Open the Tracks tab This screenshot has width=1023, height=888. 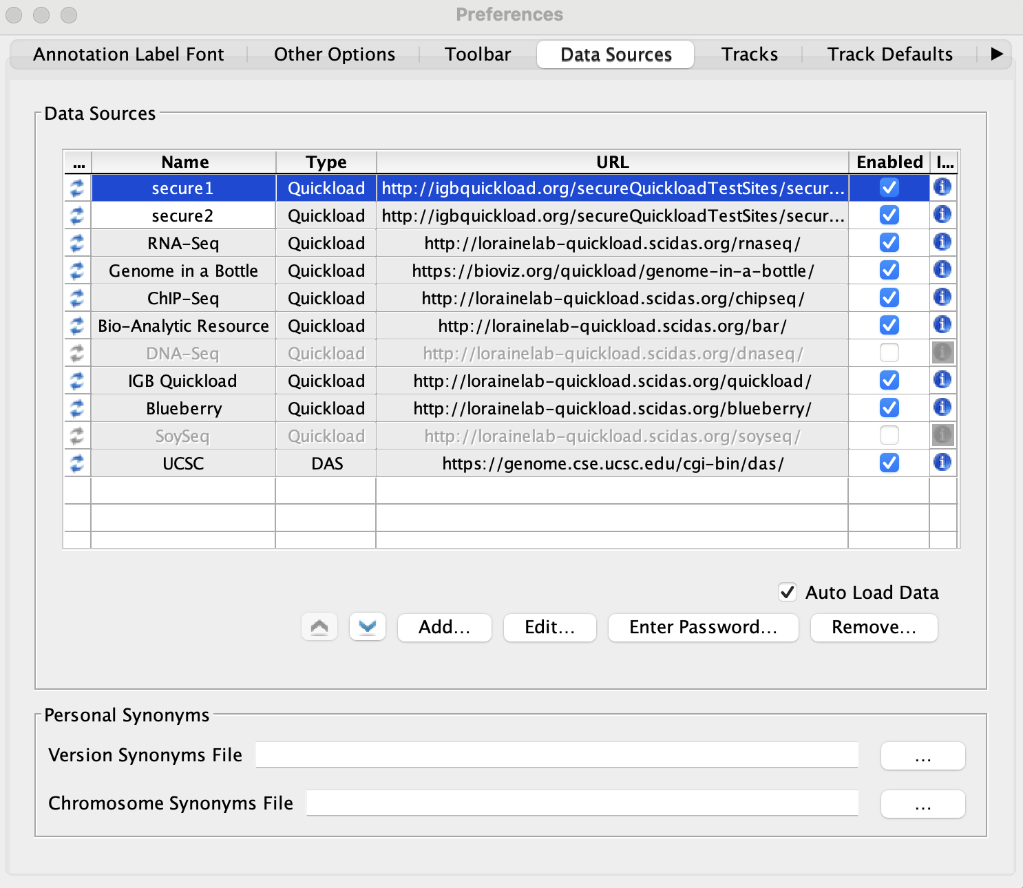[750, 54]
